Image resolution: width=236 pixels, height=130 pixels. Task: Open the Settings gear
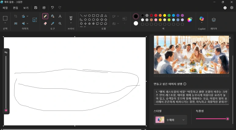[x=232, y=8]
